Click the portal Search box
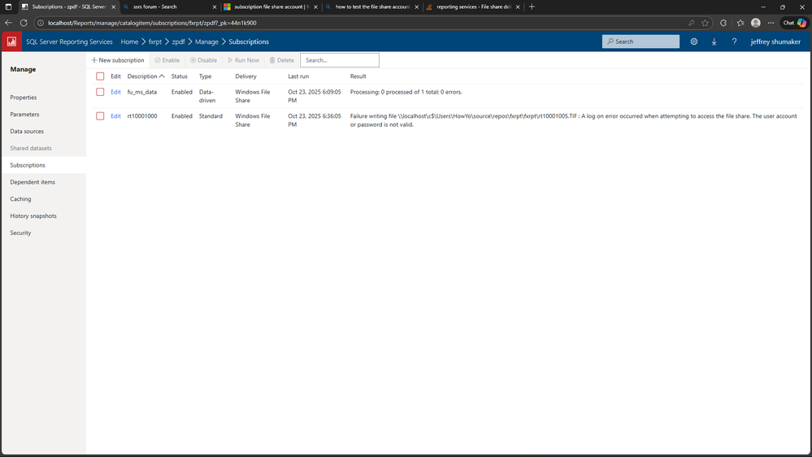The image size is (812, 457). tap(640, 41)
